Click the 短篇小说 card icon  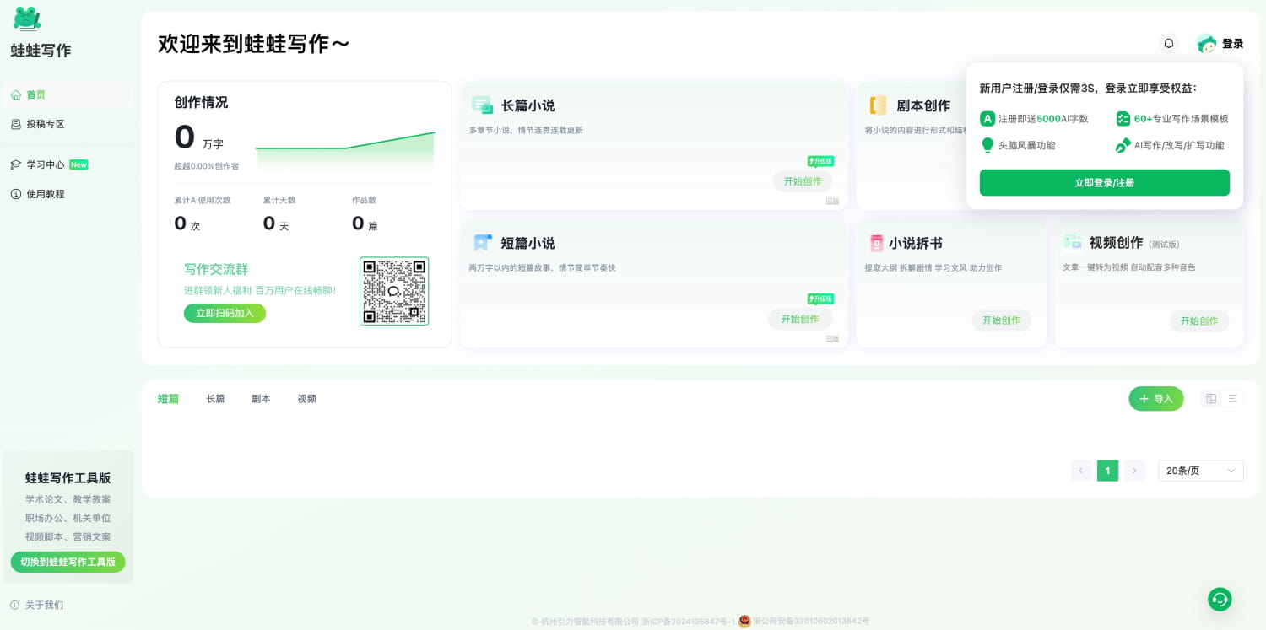click(x=482, y=243)
